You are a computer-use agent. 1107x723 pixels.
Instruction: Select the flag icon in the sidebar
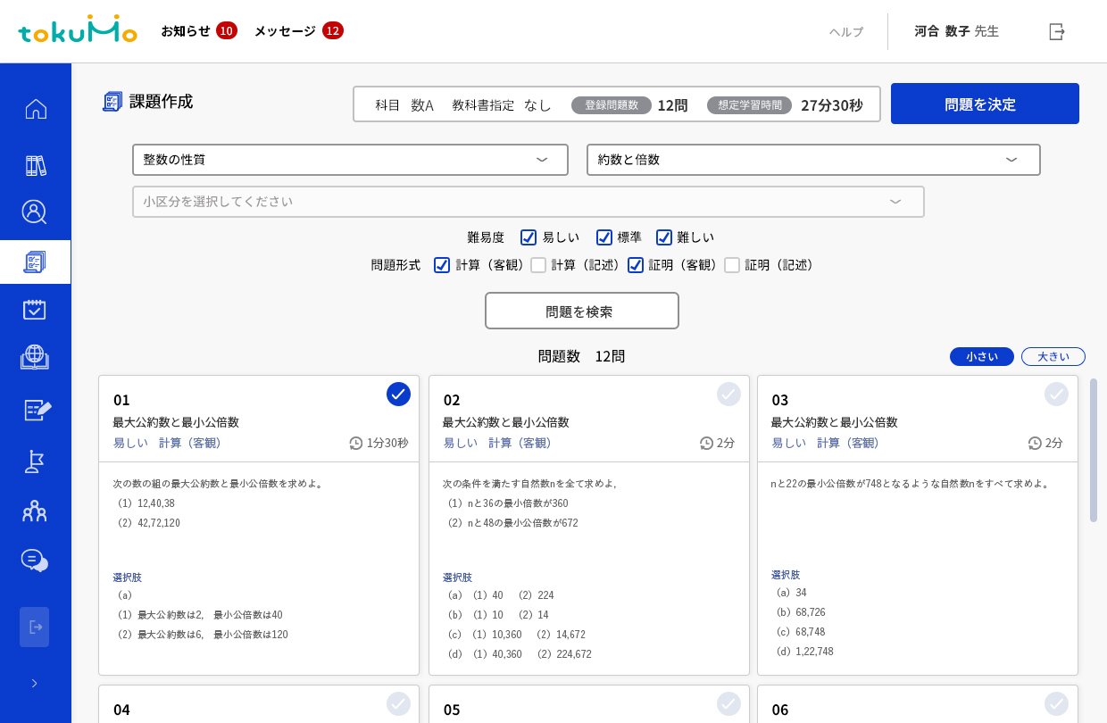click(35, 461)
